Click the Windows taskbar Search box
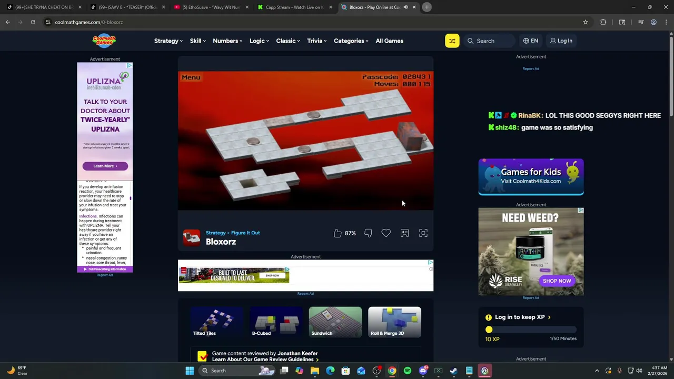The height and width of the screenshot is (379, 674). pyautogui.click(x=238, y=371)
